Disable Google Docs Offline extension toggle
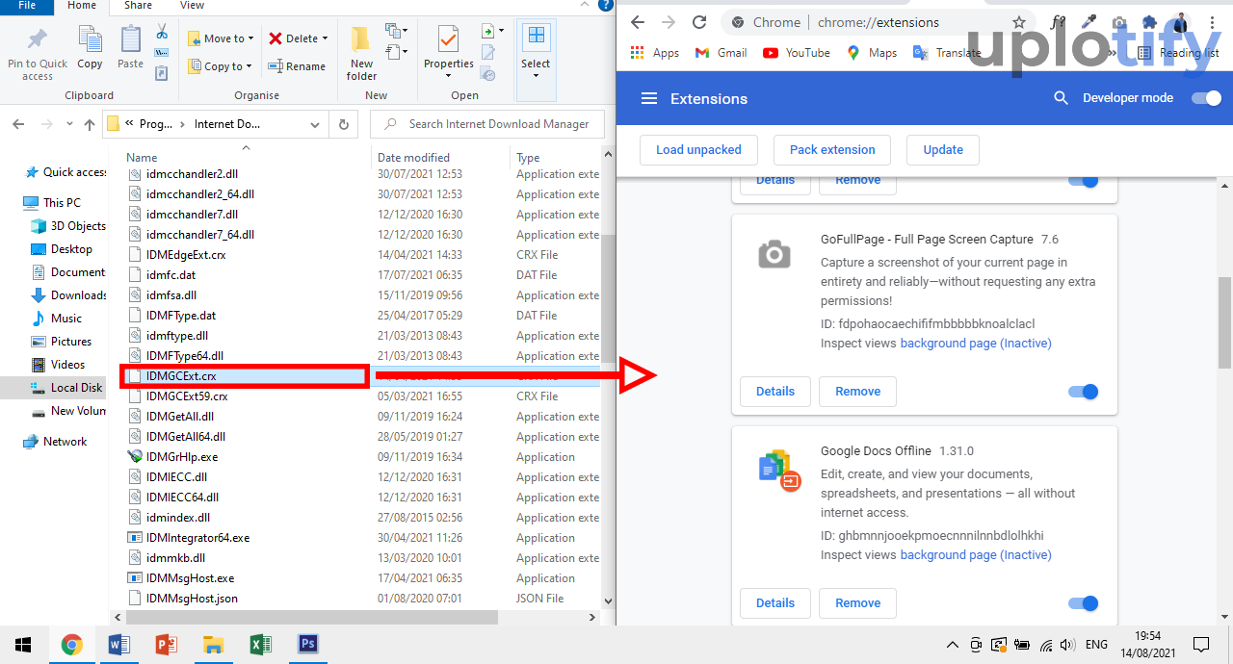 [1083, 603]
